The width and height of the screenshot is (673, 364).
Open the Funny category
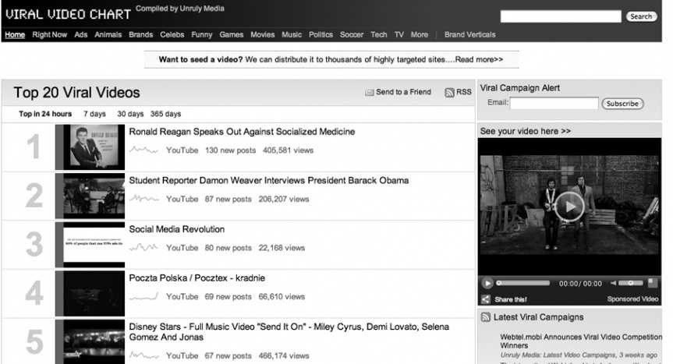pyautogui.click(x=202, y=35)
